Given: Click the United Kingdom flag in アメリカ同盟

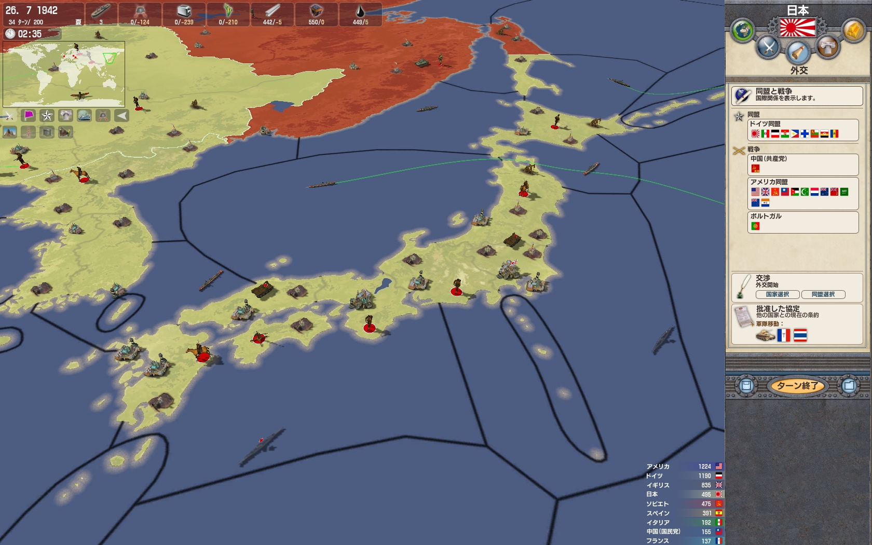Looking at the screenshot, I should 765,192.
